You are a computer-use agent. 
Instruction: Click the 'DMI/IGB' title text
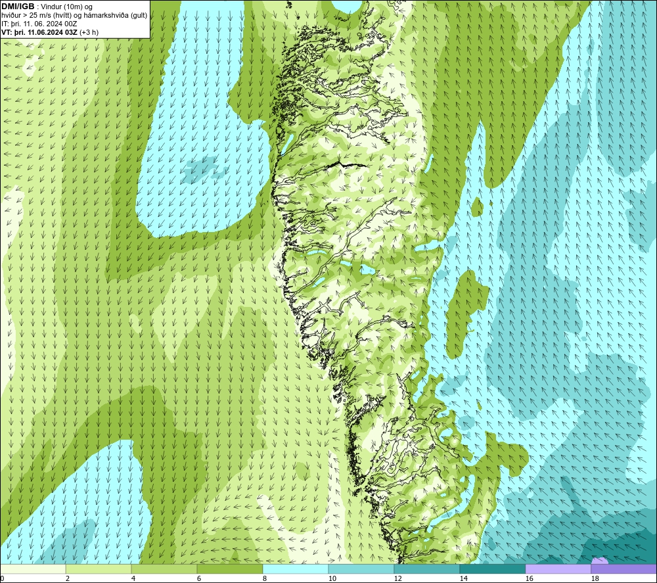click(18, 7)
